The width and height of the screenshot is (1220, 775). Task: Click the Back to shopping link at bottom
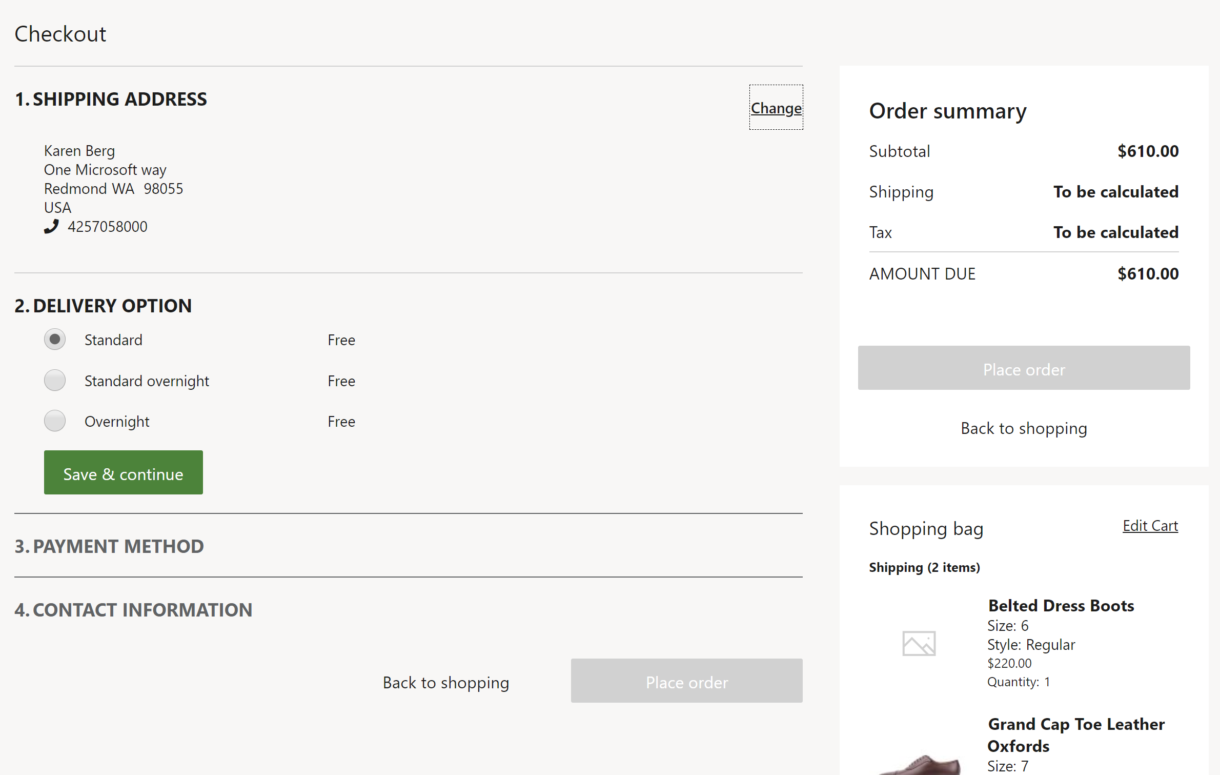click(x=445, y=683)
